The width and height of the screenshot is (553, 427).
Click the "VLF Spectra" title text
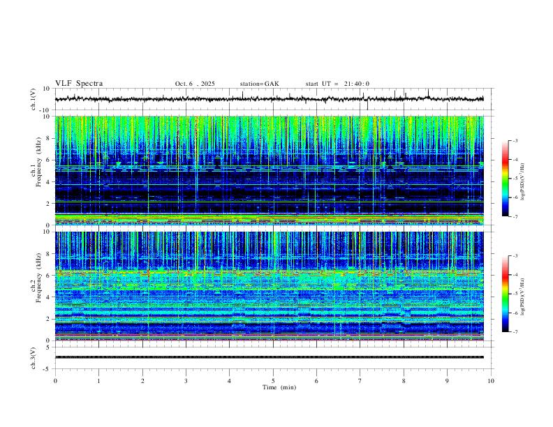[79, 84]
